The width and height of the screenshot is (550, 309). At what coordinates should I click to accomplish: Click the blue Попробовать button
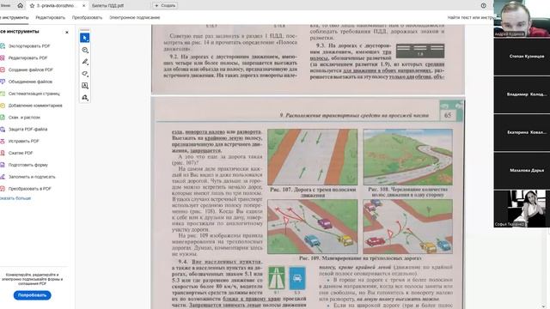[x=33, y=295]
